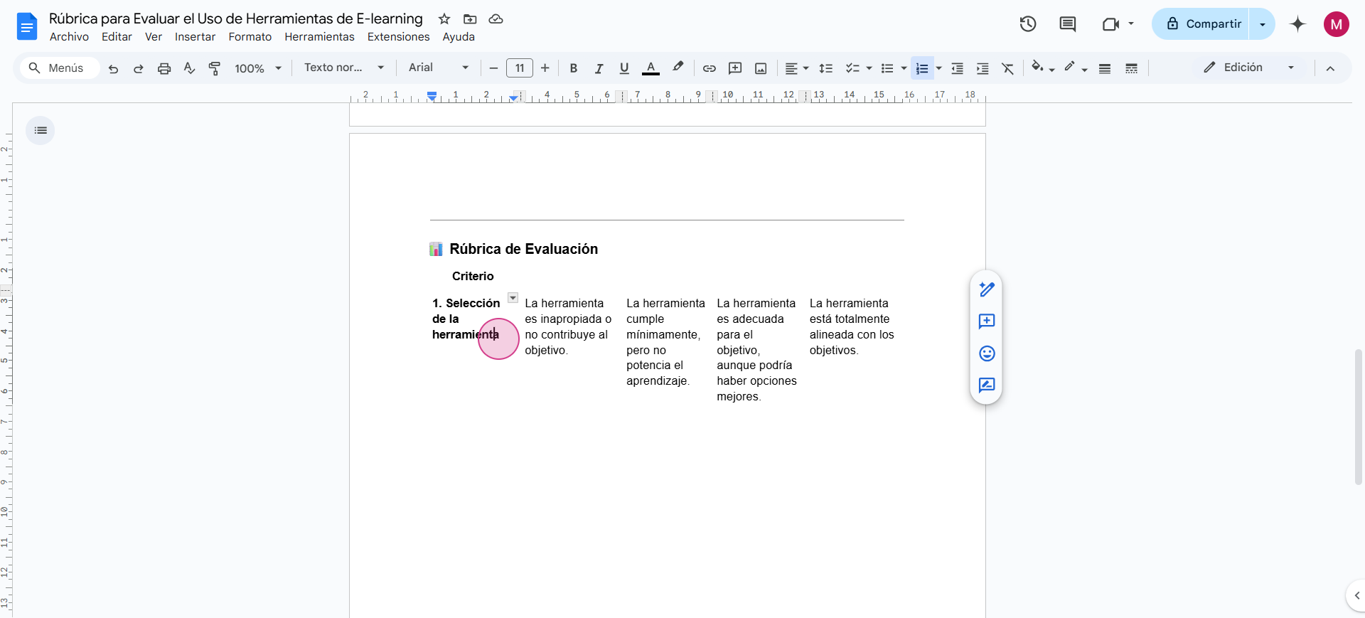
Task: Open the Editar menu
Action: click(x=117, y=37)
